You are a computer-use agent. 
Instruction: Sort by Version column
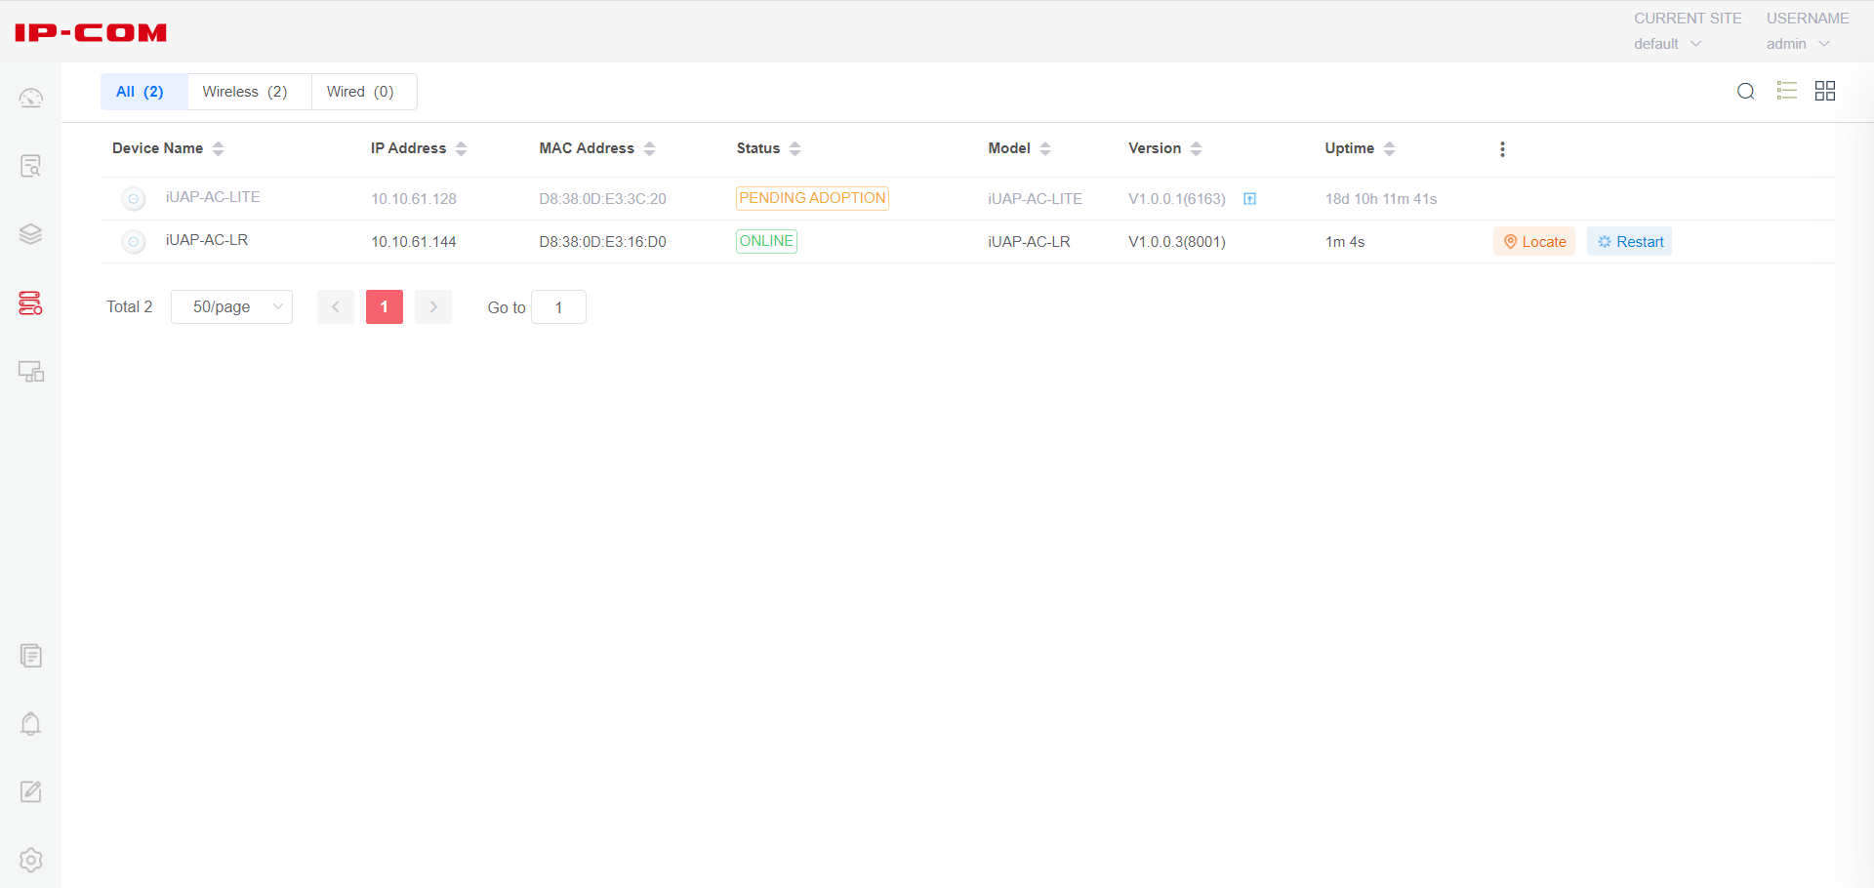pos(1196,148)
